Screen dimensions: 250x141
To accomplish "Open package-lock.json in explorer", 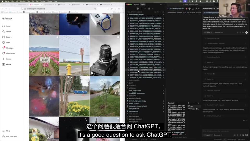I will click(135, 119).
